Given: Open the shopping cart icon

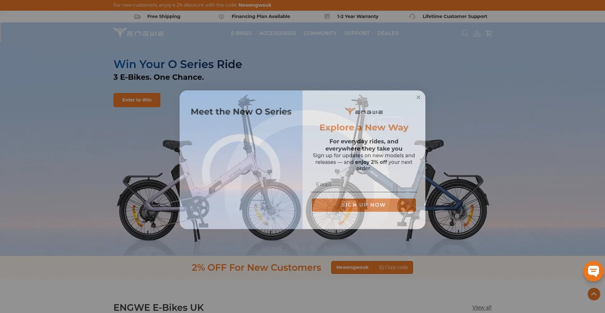Looking at the screenshot, I should 489,33.
